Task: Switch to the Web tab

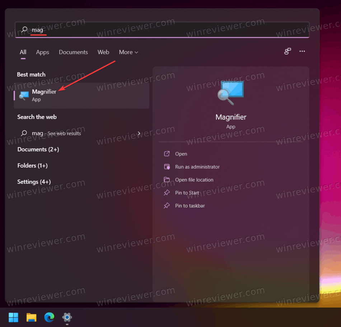Action: point(103,52)
